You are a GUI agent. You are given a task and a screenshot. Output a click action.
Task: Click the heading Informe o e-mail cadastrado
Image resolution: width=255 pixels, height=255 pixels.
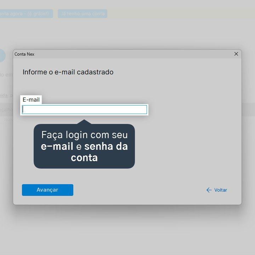pos(68,72)
